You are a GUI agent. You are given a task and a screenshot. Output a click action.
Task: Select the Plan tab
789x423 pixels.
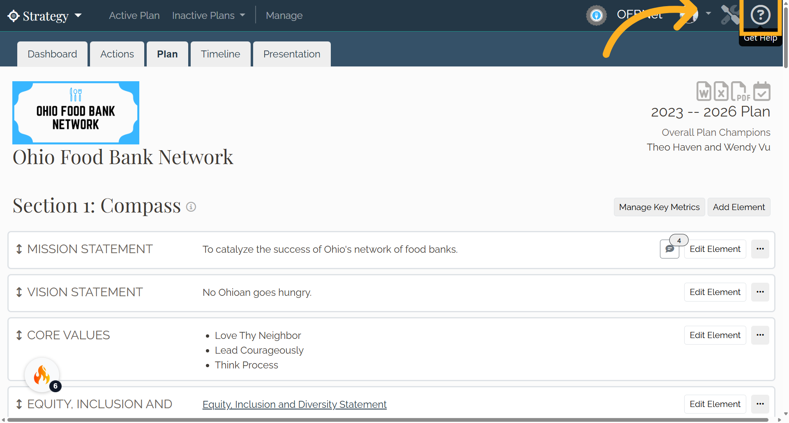point(167,54)
